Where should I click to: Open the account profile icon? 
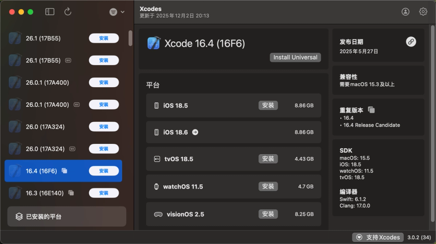(405, 12)
